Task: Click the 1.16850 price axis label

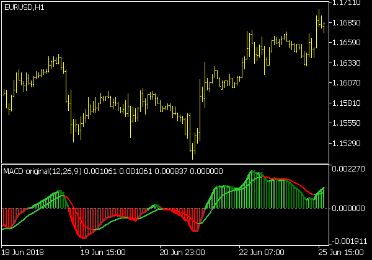Action: click(347, 23)
